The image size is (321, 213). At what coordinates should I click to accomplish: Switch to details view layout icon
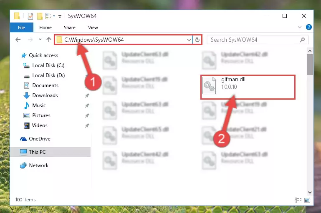tap(298, 200)
